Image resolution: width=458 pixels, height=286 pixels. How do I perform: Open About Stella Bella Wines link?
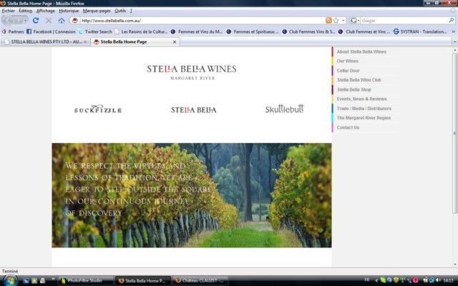(x=361, y=51)
